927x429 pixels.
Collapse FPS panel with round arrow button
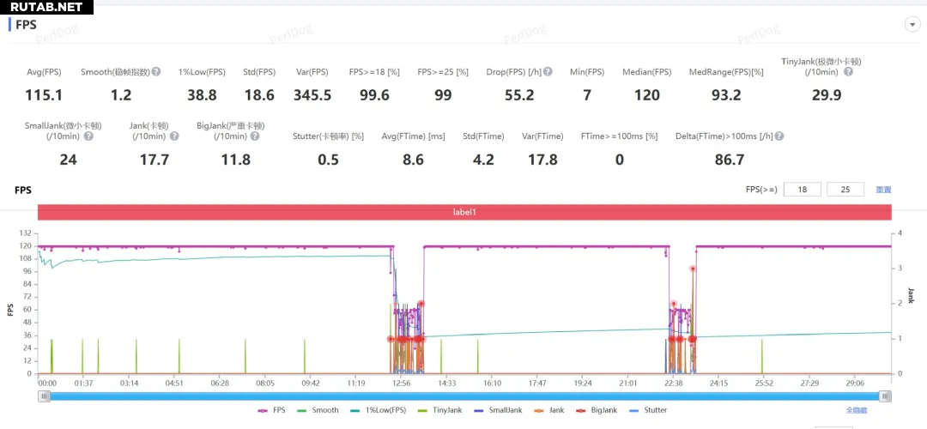912,25
